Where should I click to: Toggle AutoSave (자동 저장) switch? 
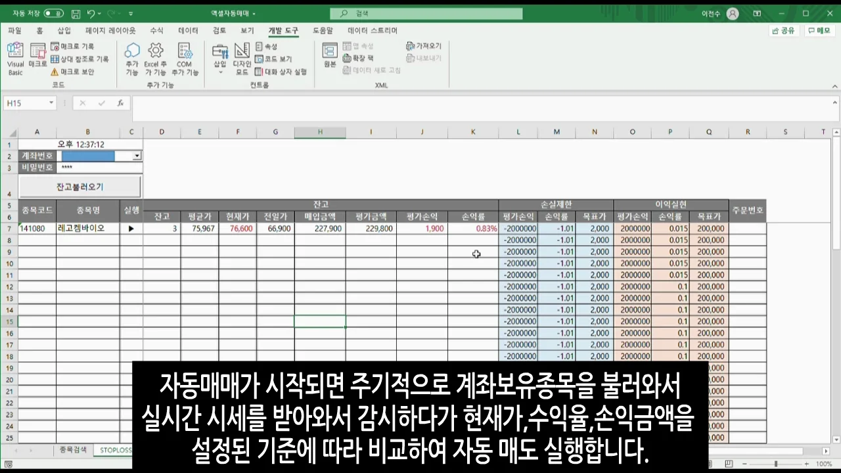54,13
